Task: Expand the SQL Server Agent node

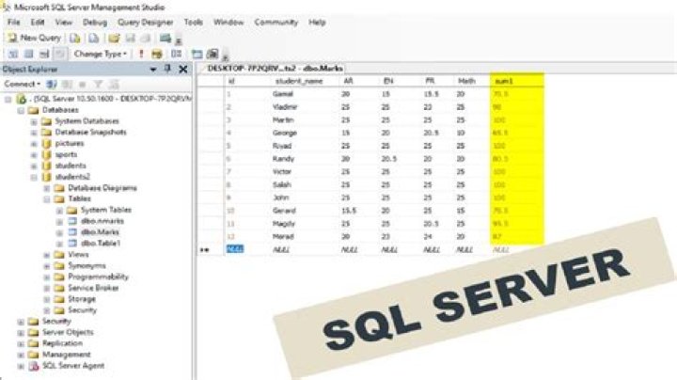Action: 21,366
